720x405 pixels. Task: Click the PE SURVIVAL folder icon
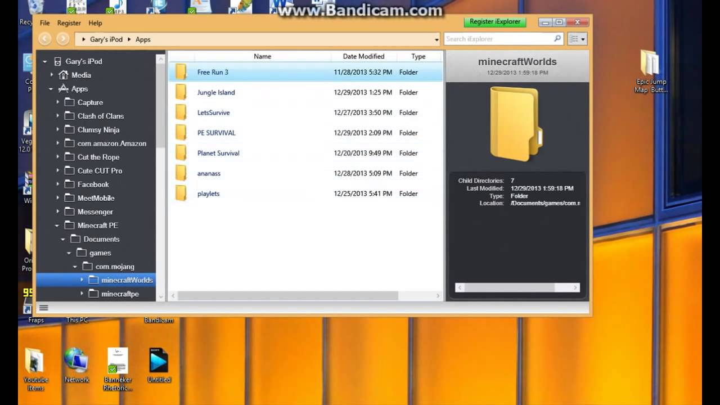[x=181, y=133]
